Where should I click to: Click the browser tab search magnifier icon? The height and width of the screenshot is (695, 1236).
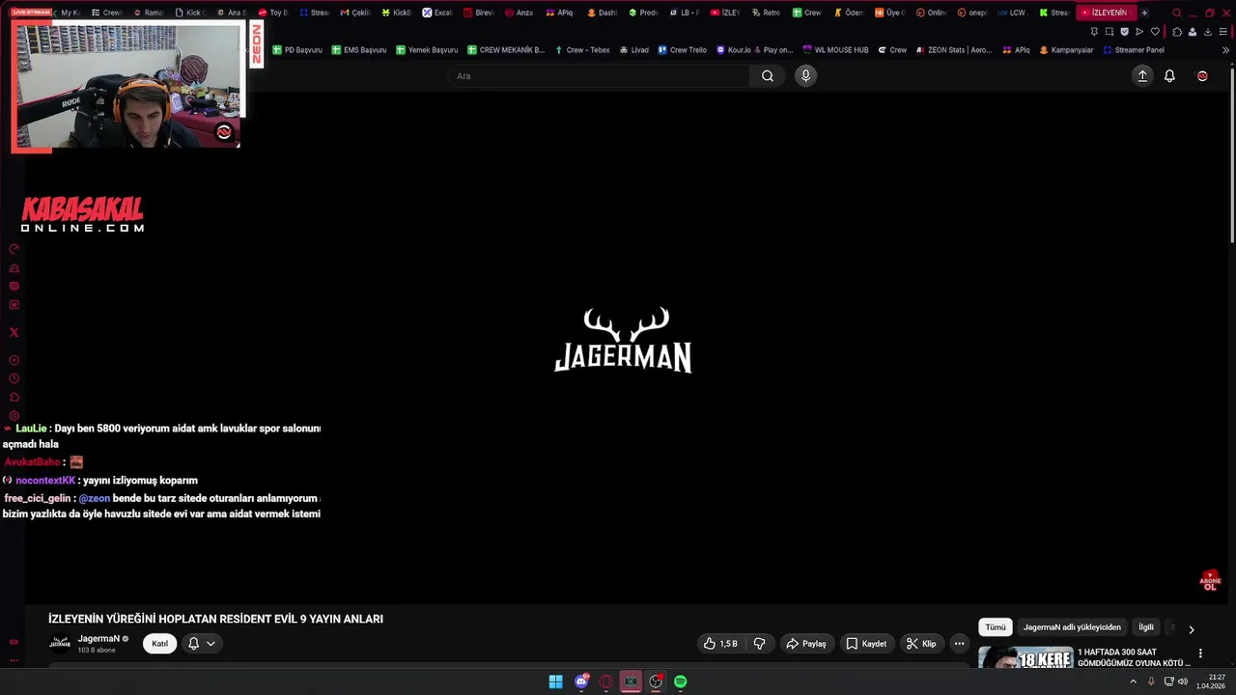[x=1176, y=13]
